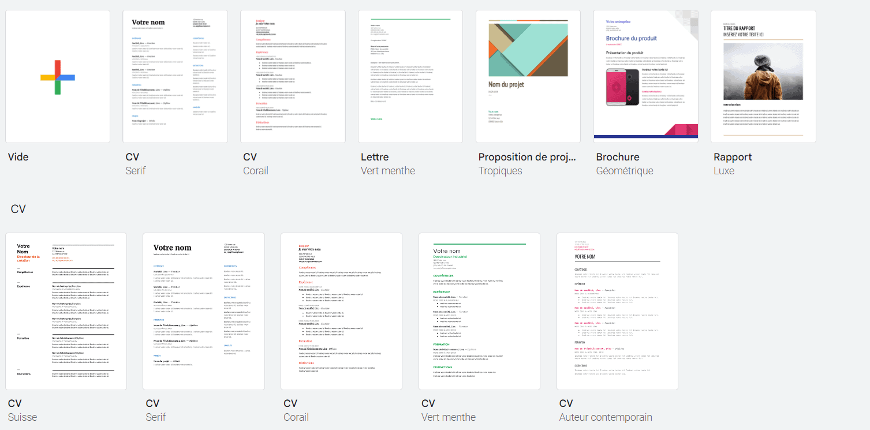This screenshot has width=870, height=430.
Task: Click the "Auteur contemporain" subtitle text
Action: (x=606, y=417)
